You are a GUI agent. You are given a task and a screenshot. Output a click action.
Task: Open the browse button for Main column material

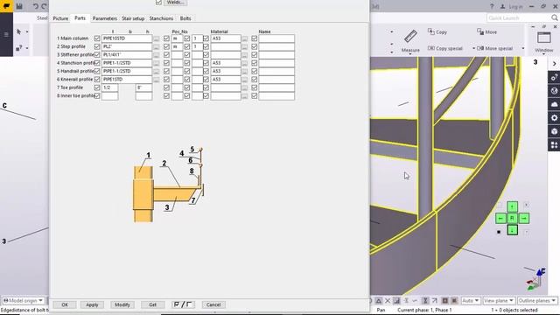[x=244, y=38]
